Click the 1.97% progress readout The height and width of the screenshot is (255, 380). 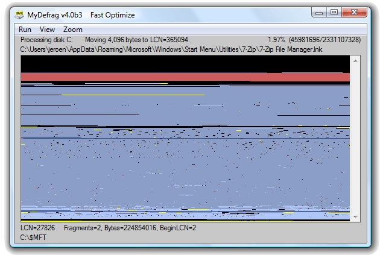pos(277,40)
